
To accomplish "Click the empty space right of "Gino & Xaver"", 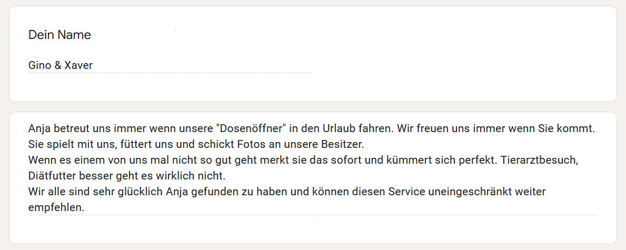I will (x=211, y=66).
